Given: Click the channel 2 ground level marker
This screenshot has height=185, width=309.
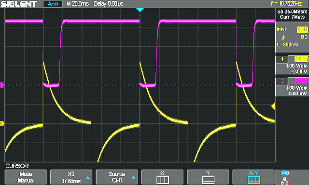Looking at the screenshot, I should click(x=2, y=85).
